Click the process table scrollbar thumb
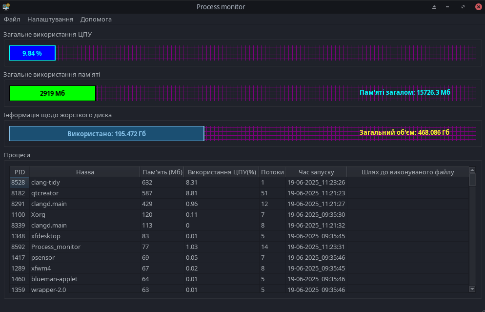485x312 pixels. 472,180
